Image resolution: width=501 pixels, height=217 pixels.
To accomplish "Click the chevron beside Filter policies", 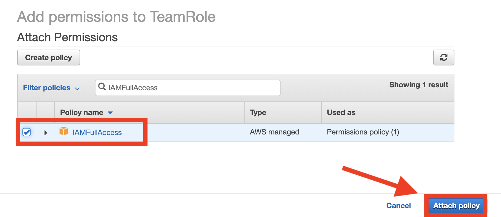I will [x=77, y=88].
